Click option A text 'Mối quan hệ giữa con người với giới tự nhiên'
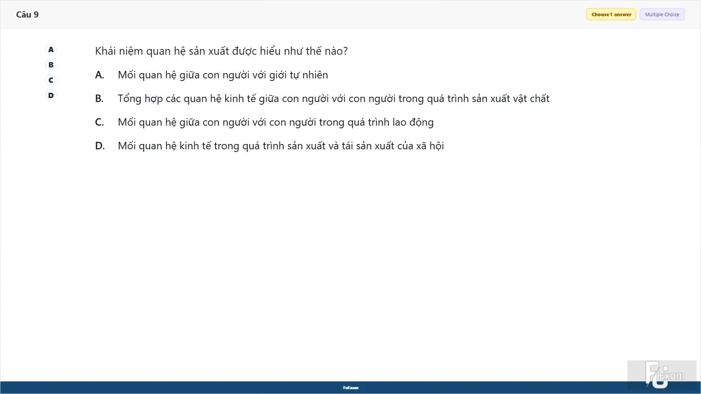Image resolution: width=701 pixels, height=394 pixels. pos(223,75)
